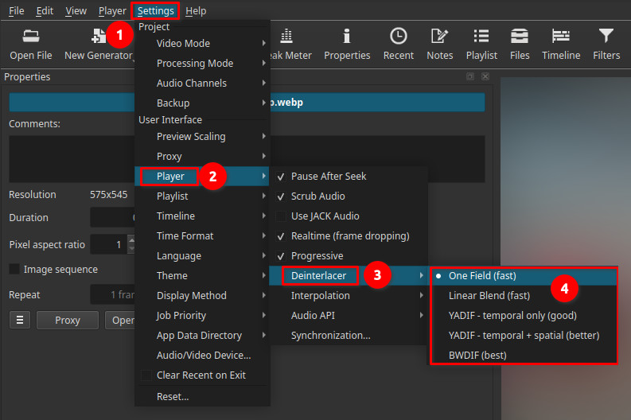Click the Proxy button
The width and height of the screenshot is (631, 420).
click(68, 320)
